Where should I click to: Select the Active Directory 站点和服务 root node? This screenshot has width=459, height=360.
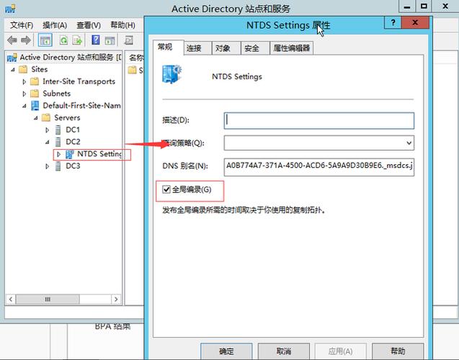click(x=64, y=58)
